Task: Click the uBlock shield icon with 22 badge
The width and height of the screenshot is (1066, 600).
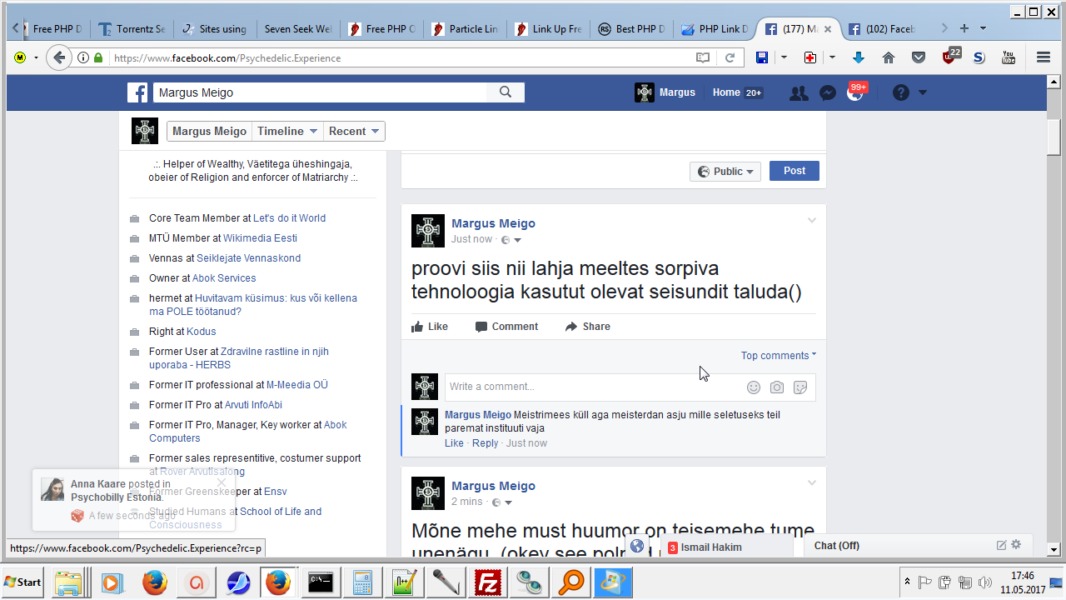Action: (x=950, y=56)
